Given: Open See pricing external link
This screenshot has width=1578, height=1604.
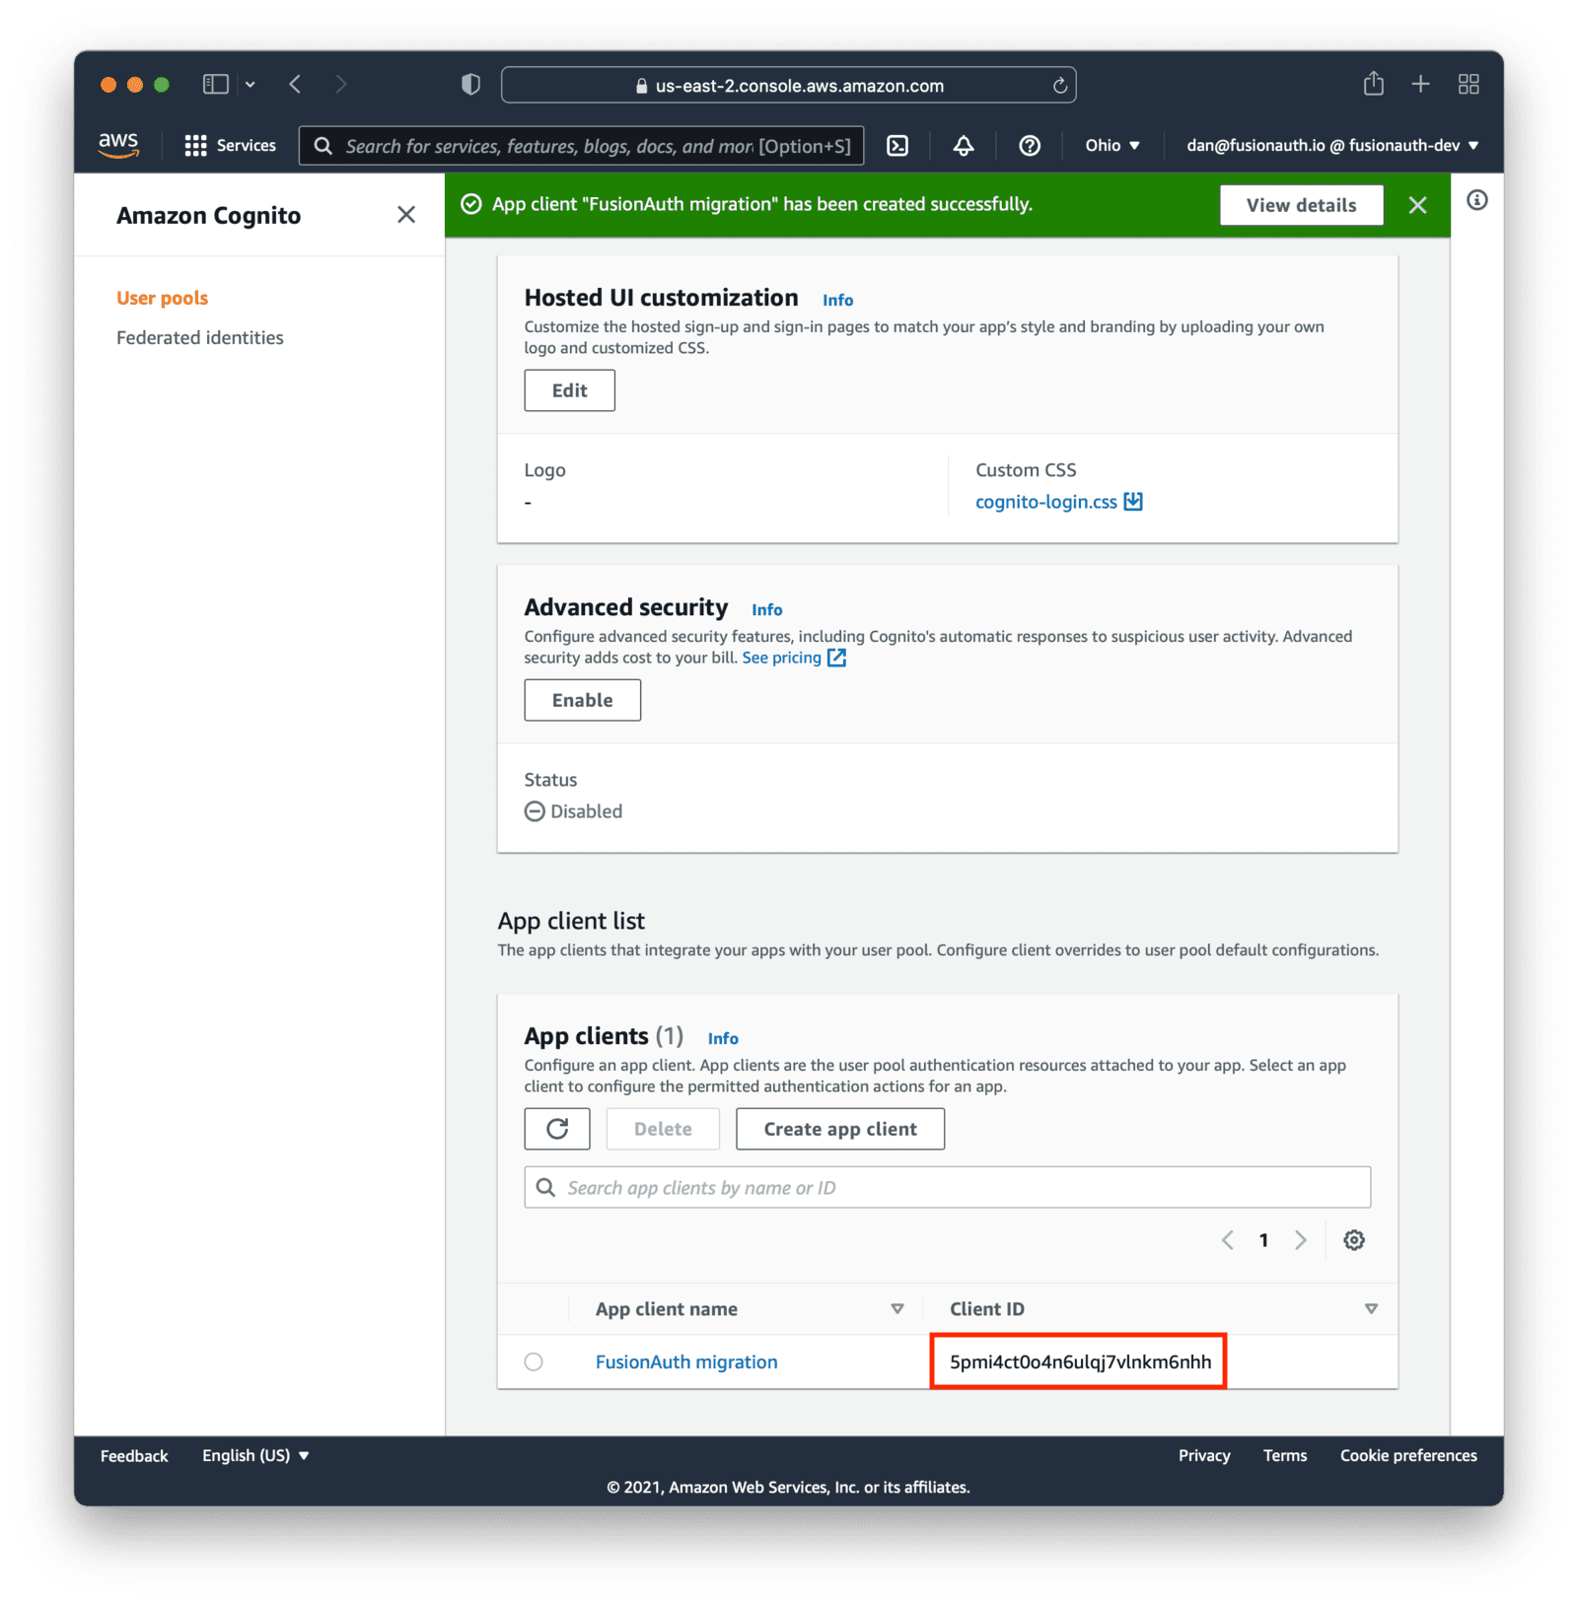Looking at the screenshot, I should [784, 658].
